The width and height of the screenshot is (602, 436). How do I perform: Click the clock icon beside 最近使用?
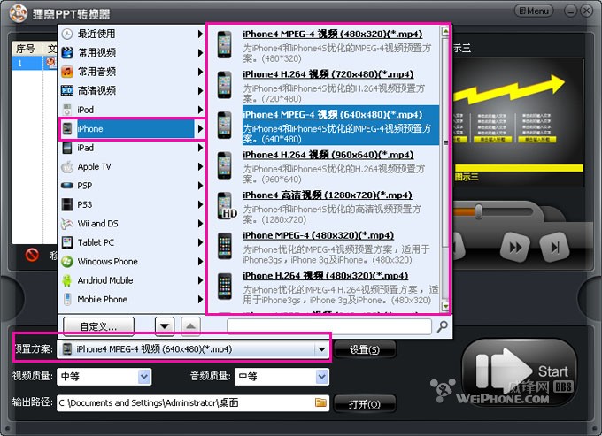click(67, 34)
